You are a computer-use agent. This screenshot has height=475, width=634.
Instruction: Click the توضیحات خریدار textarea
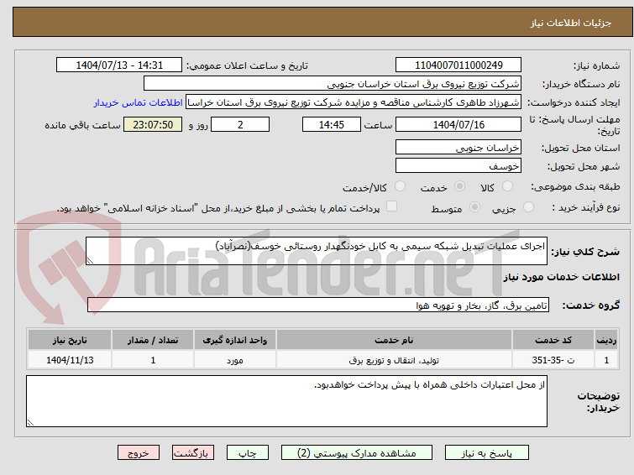(286, 401)
